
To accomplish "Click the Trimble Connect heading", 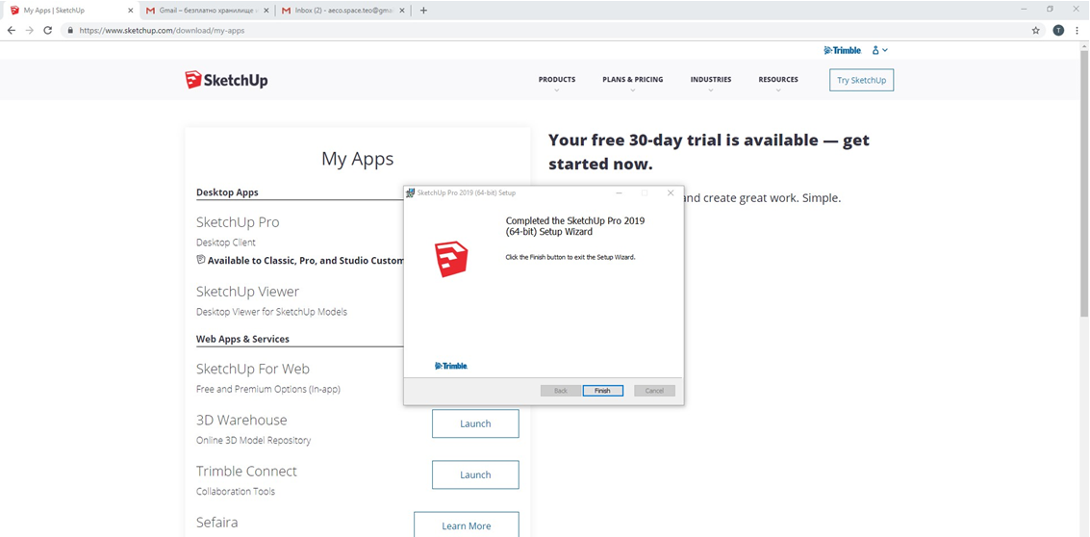I will [247, 471].
